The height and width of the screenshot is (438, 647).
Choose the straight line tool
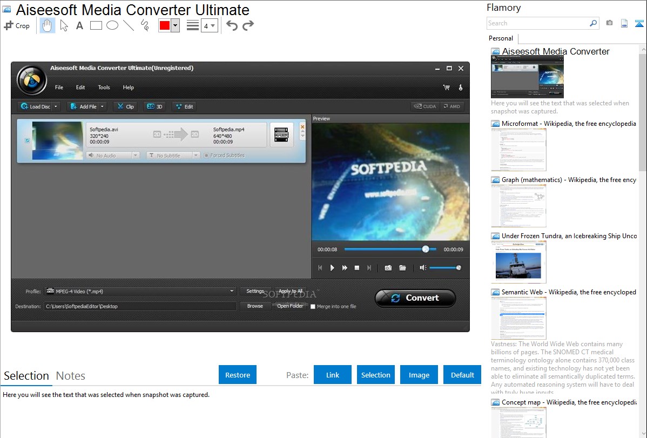coord(129,25)
